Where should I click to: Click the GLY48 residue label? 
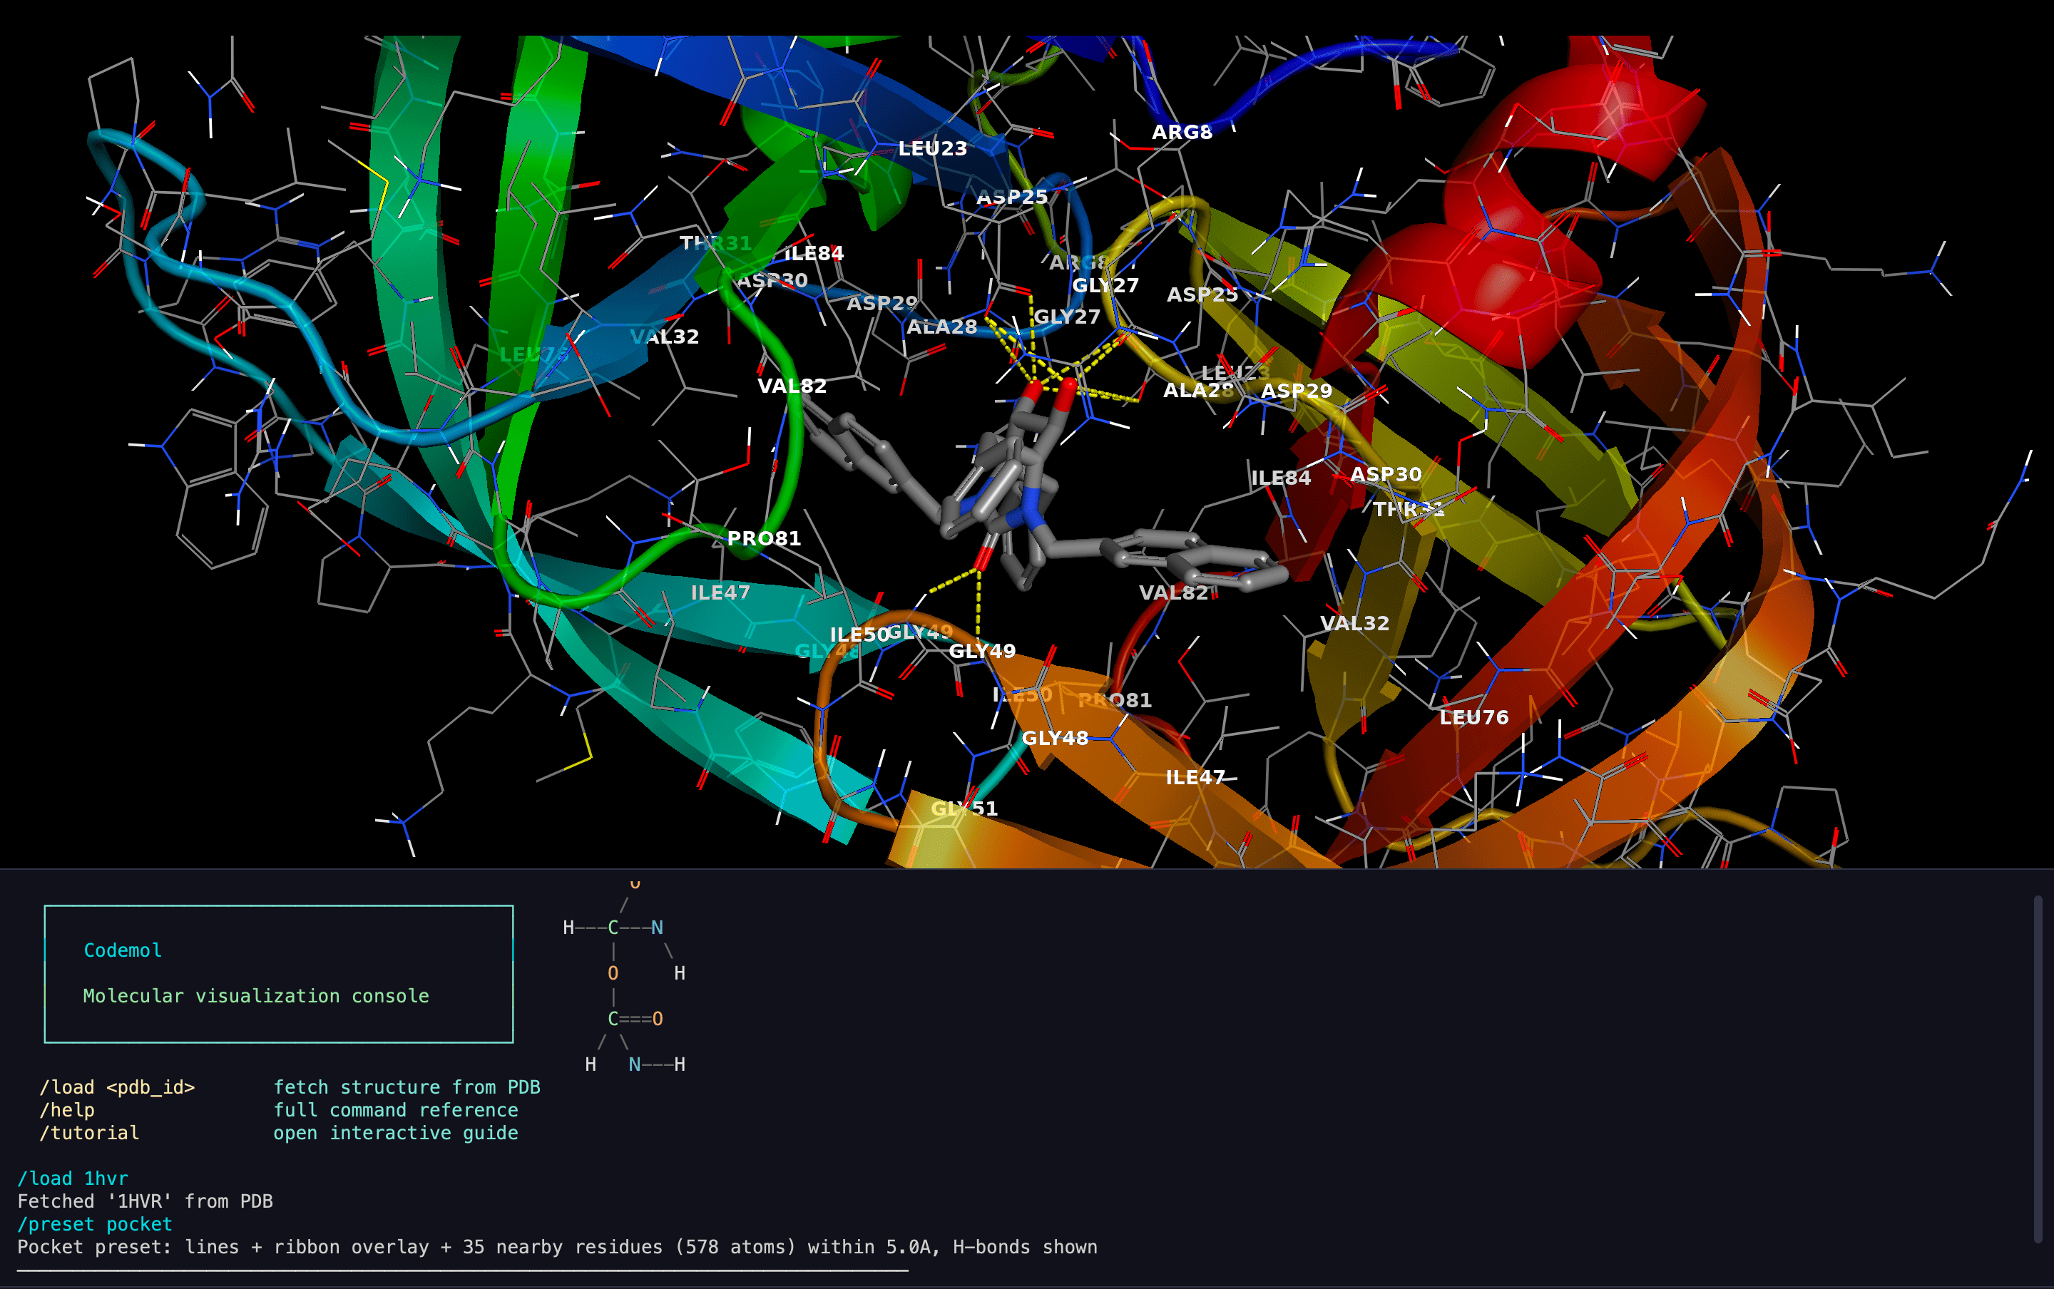pos(1055,739)
